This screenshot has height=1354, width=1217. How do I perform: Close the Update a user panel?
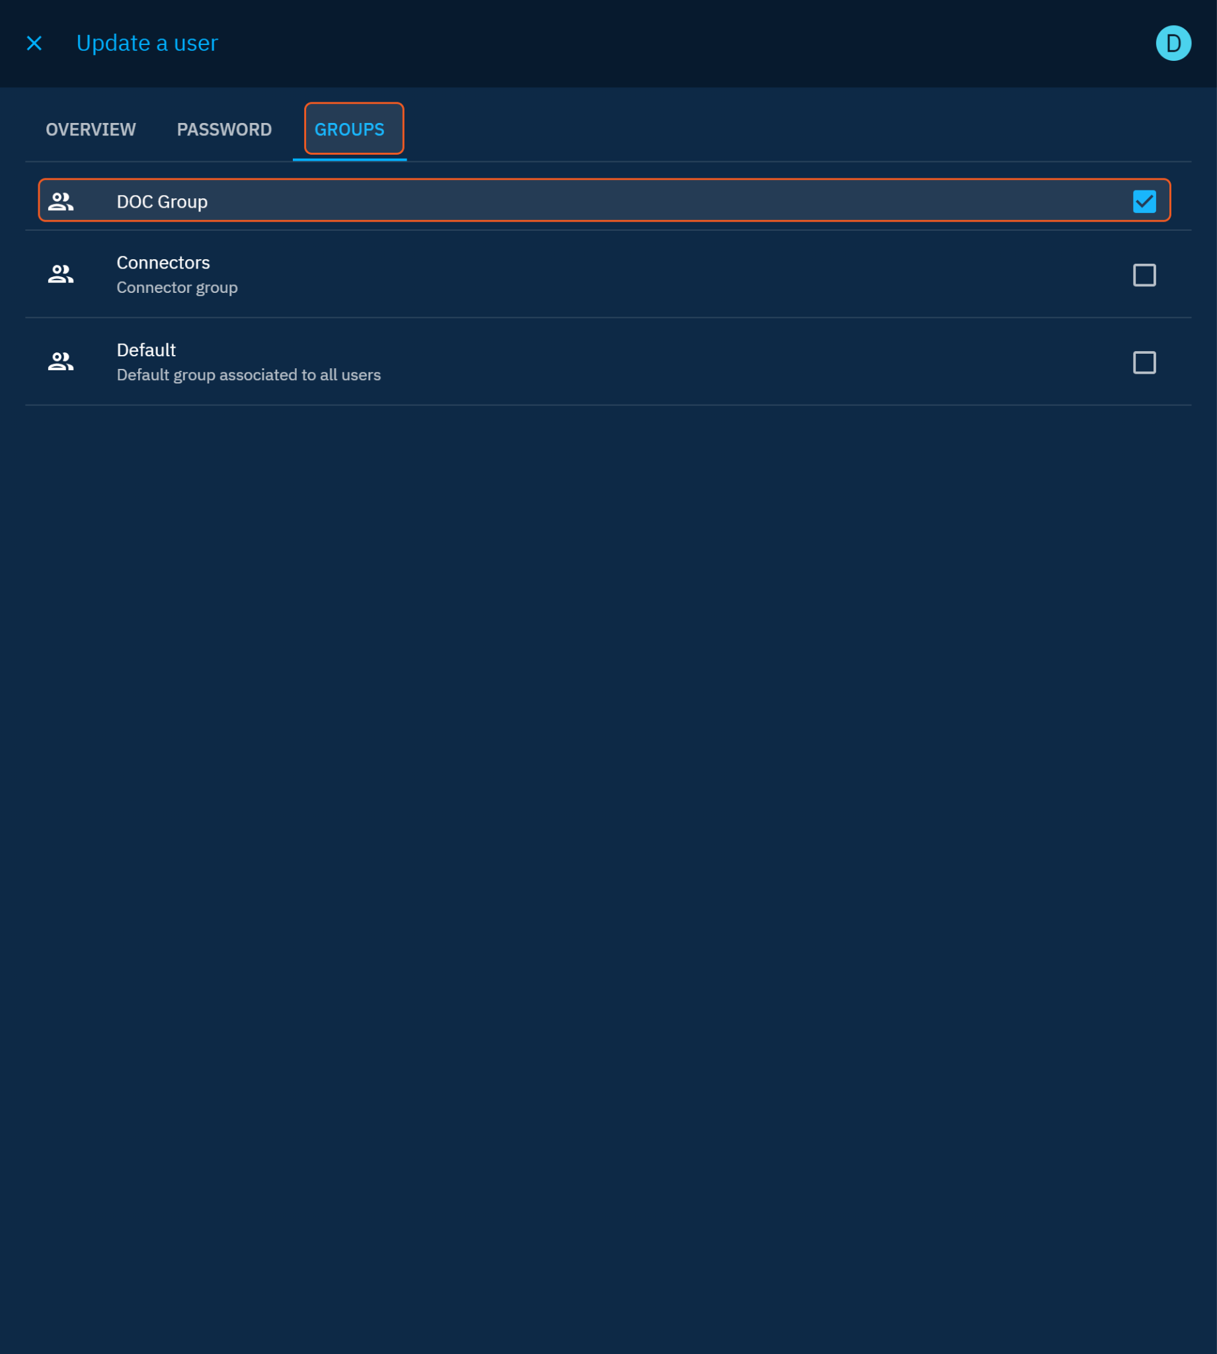pos(34,44)
